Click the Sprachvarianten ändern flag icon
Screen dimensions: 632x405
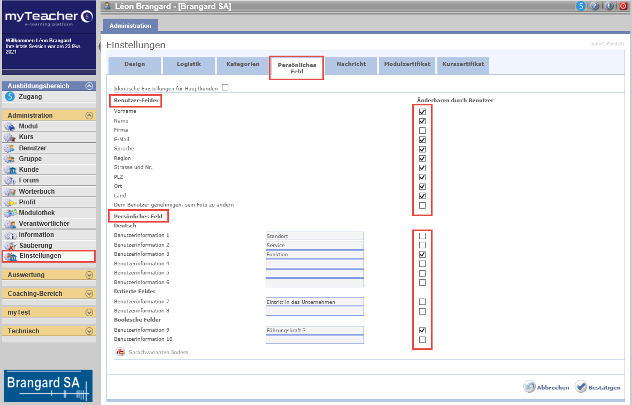tap(120, 352)
